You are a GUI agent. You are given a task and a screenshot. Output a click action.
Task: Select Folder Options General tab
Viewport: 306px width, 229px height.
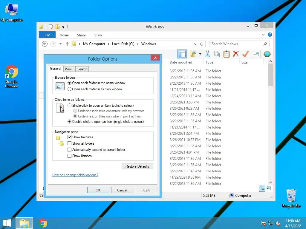pos(56,69)
